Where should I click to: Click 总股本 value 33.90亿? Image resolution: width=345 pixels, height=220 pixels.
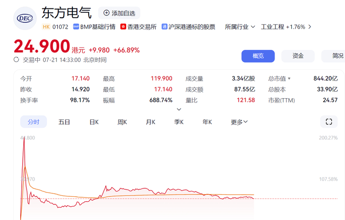327,89
